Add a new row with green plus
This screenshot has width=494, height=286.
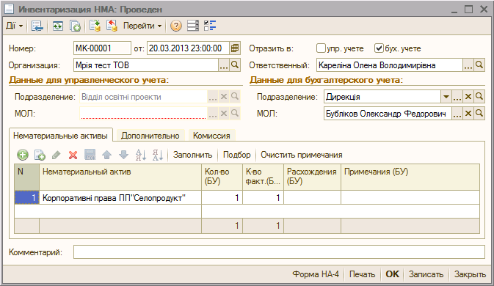coord(23,155)
